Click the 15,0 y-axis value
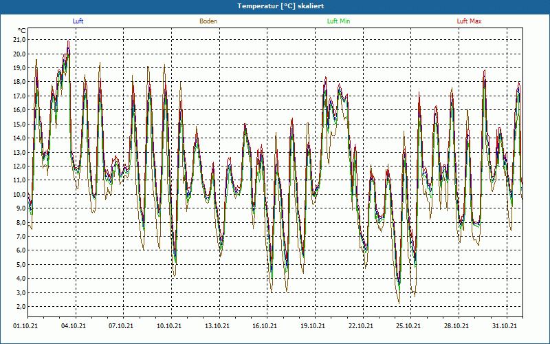Viewport: 550px width, 344px height. pos(20,124)
